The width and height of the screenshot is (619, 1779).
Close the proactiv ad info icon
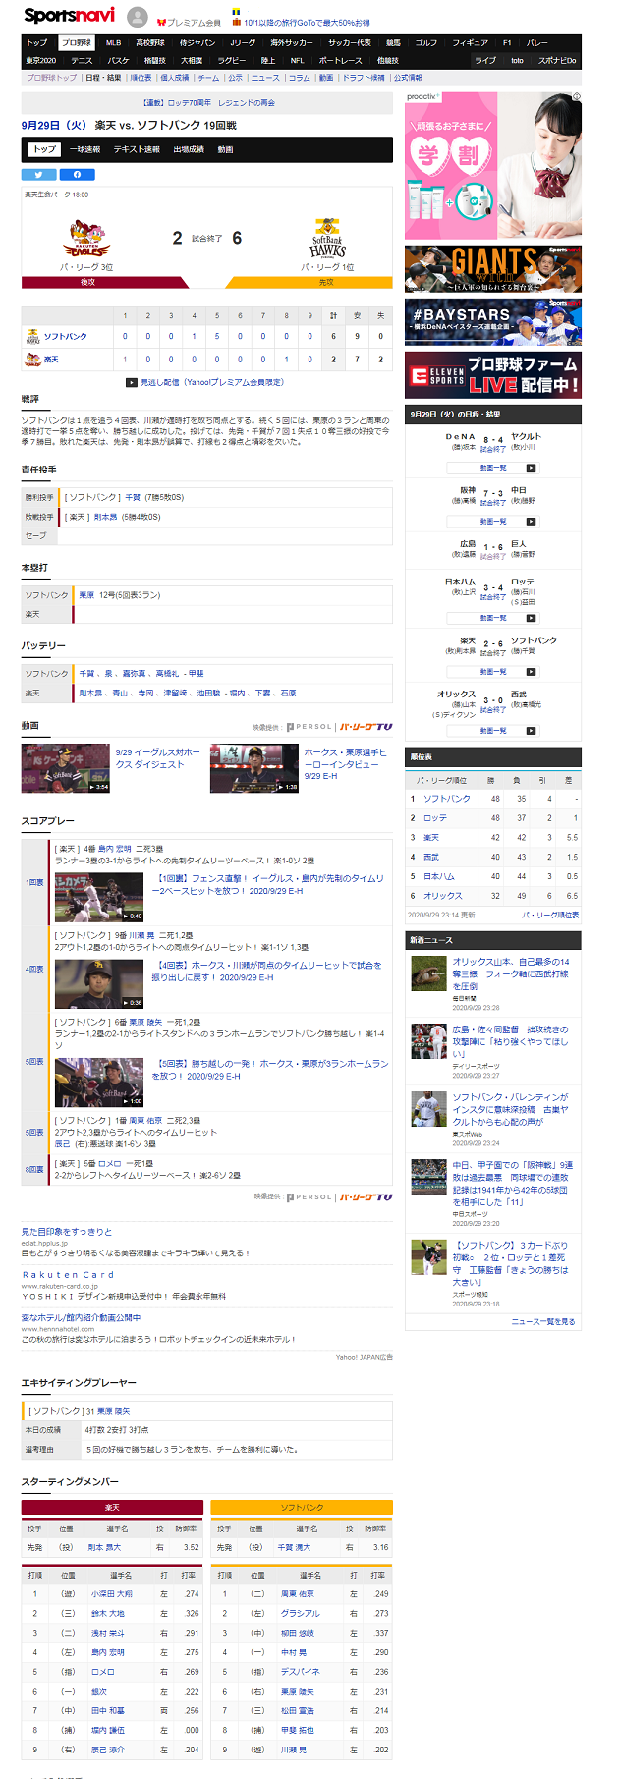[577, 97]
